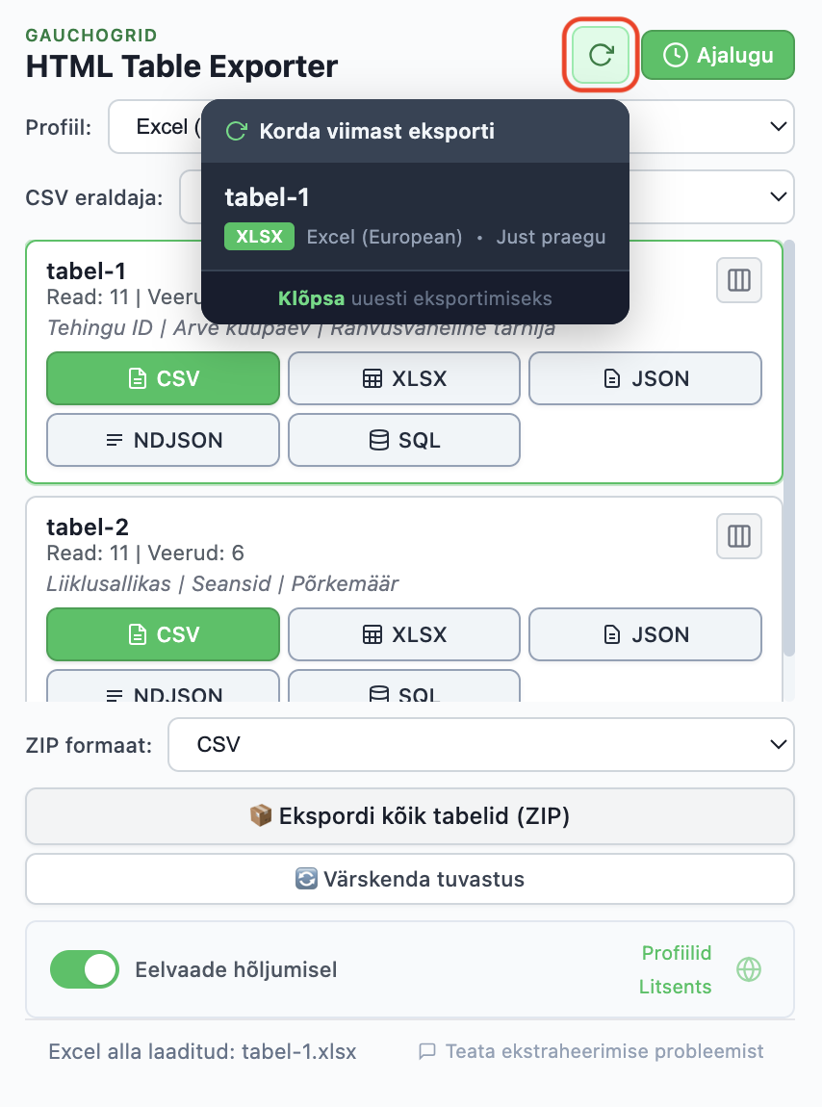Export tabel-1 as CSV
The image size is (822, 1107).
(x=164, y=378)
